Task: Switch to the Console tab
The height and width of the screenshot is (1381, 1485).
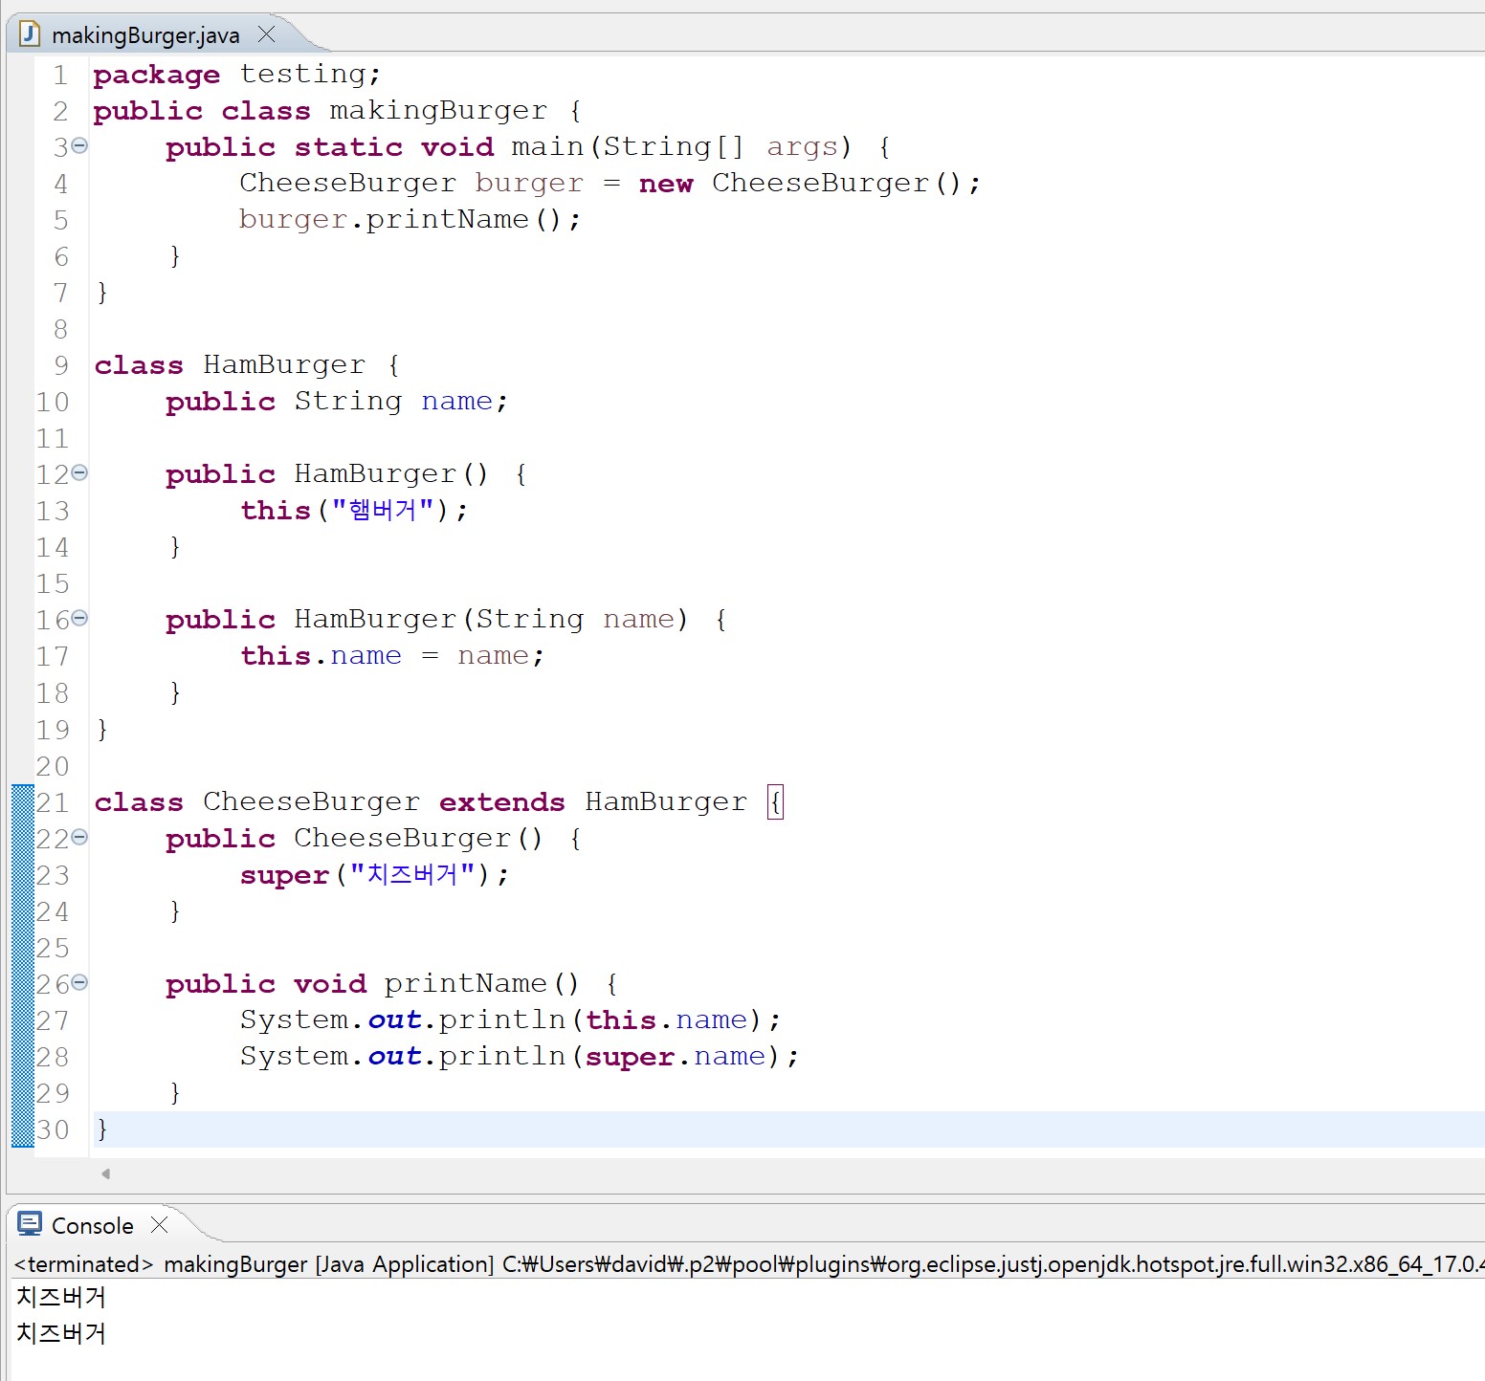Action: 92,1225
